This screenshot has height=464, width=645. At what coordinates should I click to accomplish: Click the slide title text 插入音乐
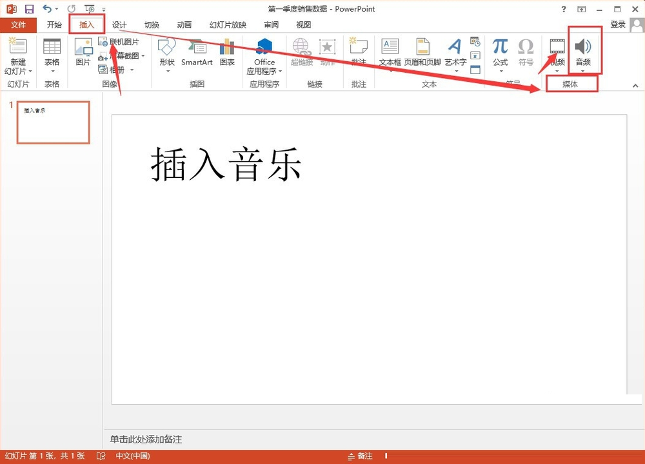tap(226, 164)
